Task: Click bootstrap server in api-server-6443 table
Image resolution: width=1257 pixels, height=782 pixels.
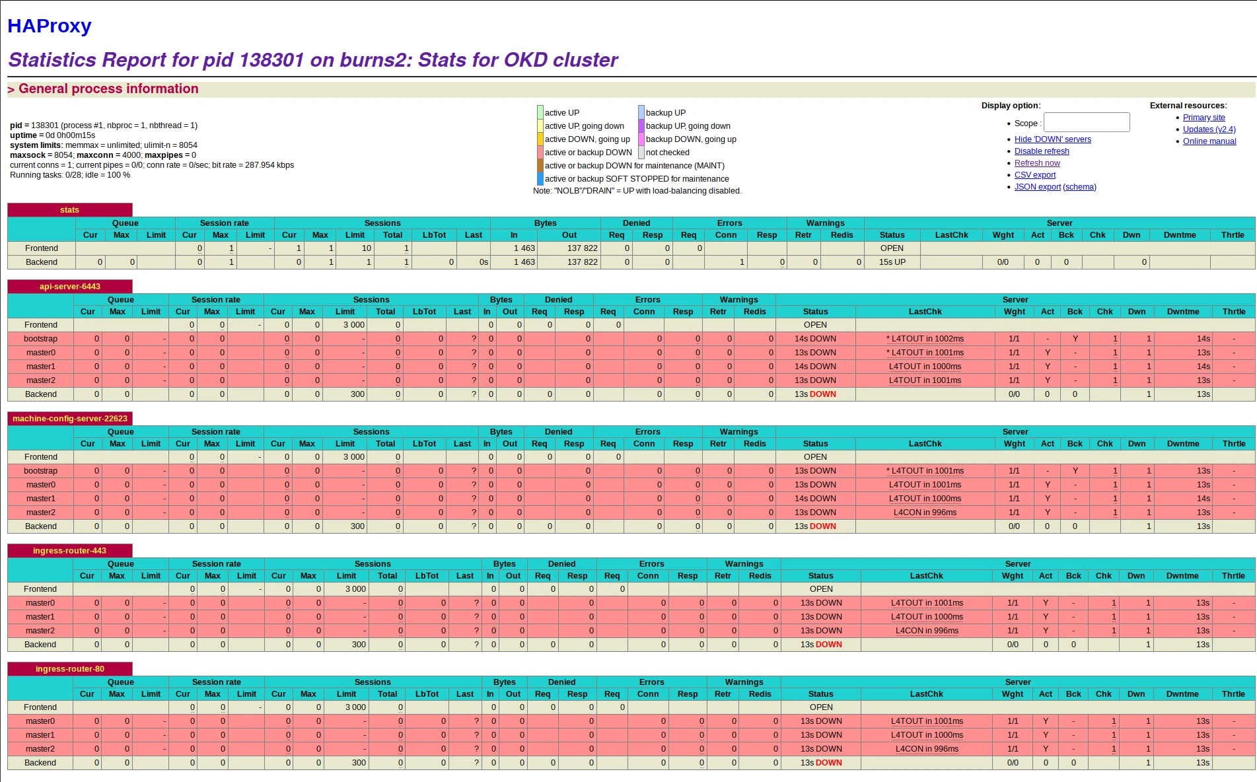Action: point(40,339)
